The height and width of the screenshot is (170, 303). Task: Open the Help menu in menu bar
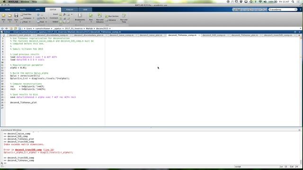pyautogui.click(x=35, y=1)
